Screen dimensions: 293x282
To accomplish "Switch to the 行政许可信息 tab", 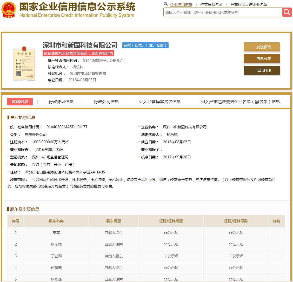I will click(x=62, y=102).
